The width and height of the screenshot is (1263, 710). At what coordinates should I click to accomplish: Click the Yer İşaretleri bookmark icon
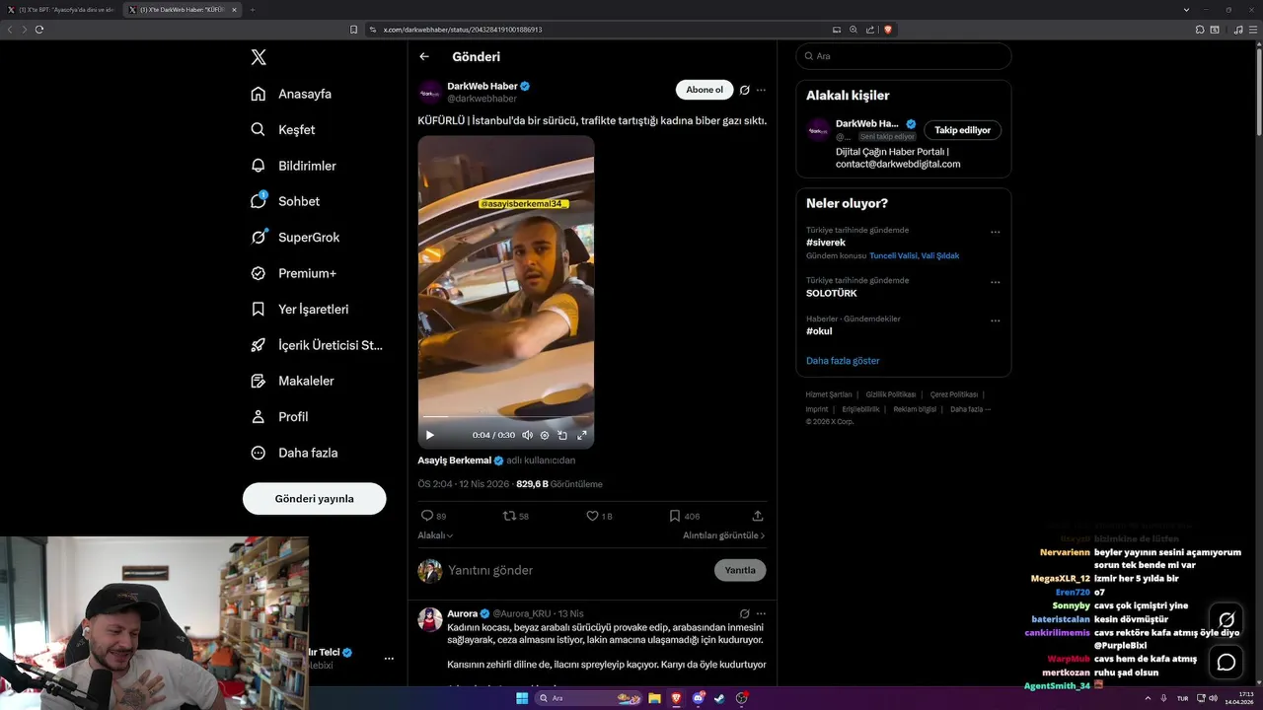point(259,309)
